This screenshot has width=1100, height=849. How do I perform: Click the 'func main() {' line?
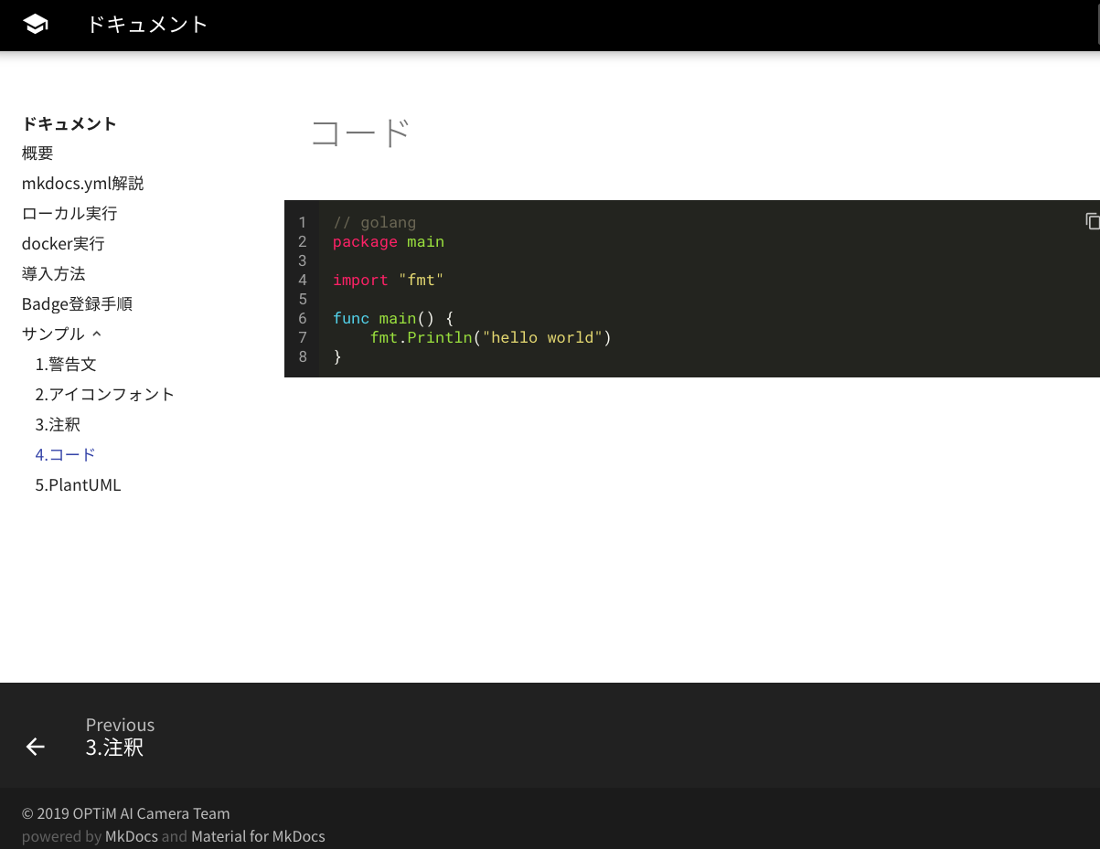393,318
